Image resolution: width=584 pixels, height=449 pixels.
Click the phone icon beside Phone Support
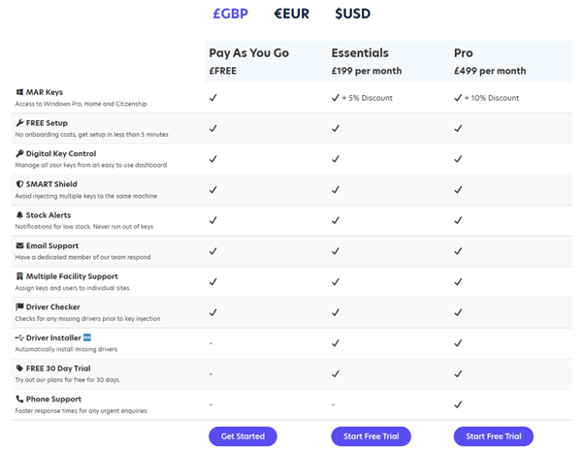[19, 399]
